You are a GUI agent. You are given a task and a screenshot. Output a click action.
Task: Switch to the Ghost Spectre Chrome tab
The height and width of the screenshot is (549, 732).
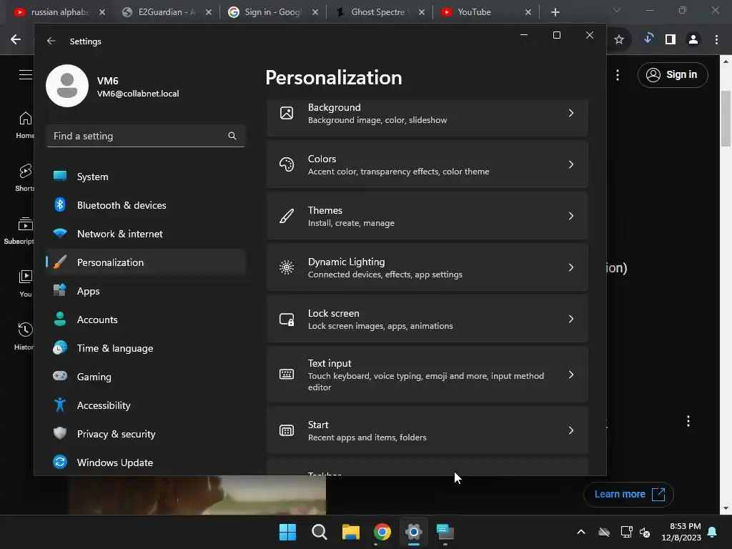pos(379,12)
